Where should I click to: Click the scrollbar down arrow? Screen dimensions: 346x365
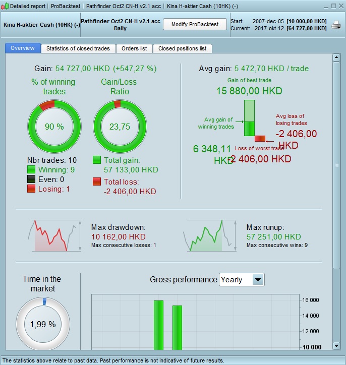(x=336, y=346)
